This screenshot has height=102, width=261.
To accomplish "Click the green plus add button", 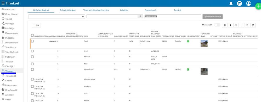I will [258, 7].
